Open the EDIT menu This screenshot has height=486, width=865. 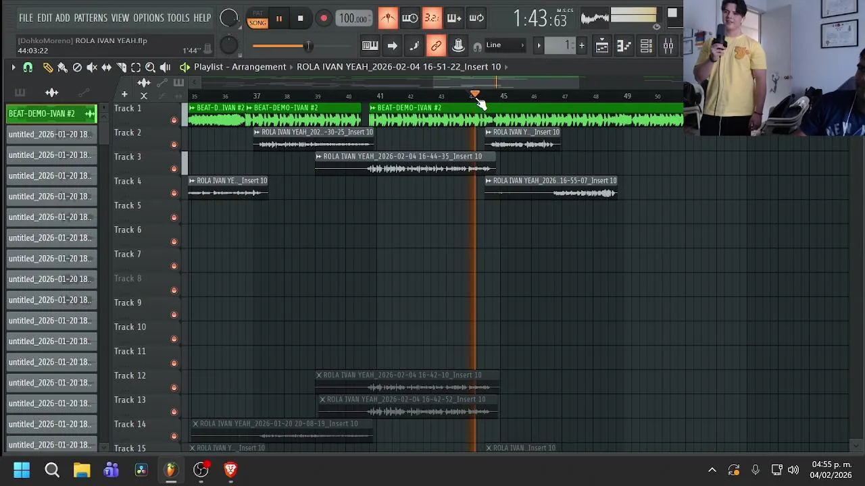click(45, 18)
